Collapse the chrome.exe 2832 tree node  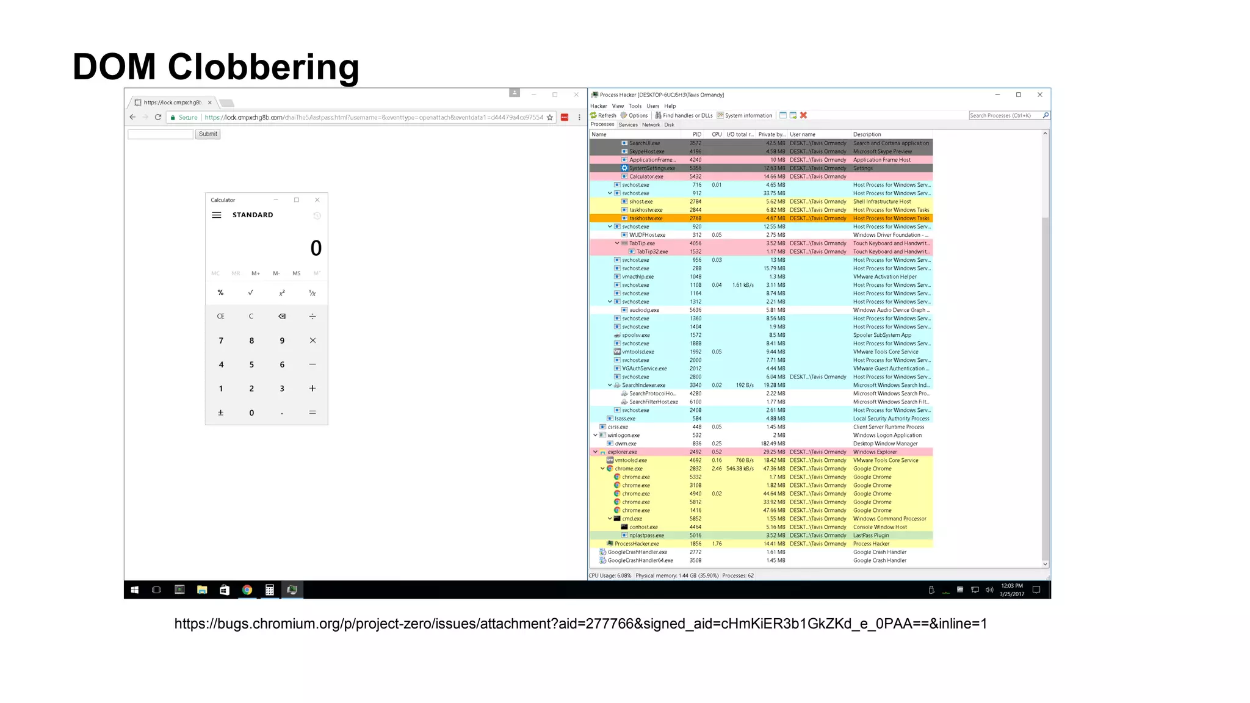pos(602,469)
